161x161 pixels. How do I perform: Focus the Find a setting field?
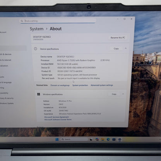[58, 21]
